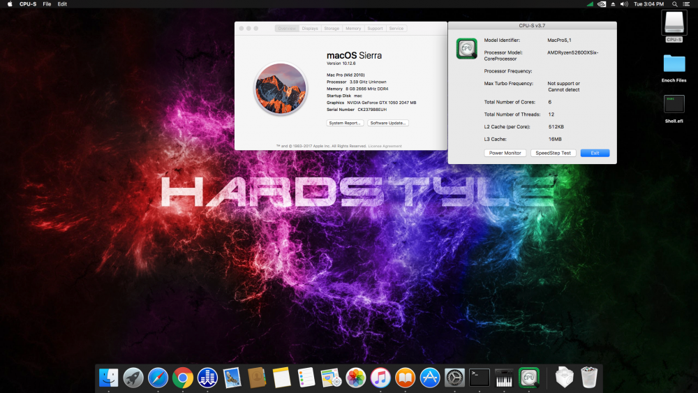
Task: Open Trash in the Dock
Action: tap(589, 378)
